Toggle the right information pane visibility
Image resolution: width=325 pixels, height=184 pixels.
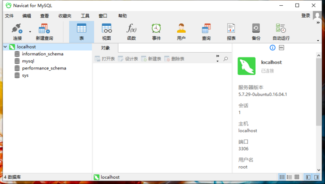tap(317, 177)
